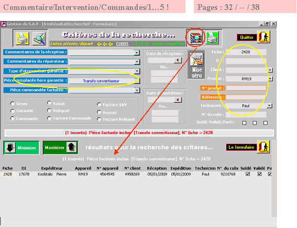Click the exit door icon beside Quitter
Screen dimensions: 297x228
[x=263, y=37]
